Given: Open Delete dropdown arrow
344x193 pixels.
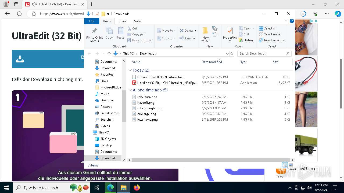Looking at the screenshot, I should coord(195,31).
